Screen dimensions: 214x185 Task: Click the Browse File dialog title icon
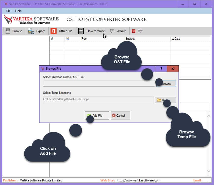[43, 69]
